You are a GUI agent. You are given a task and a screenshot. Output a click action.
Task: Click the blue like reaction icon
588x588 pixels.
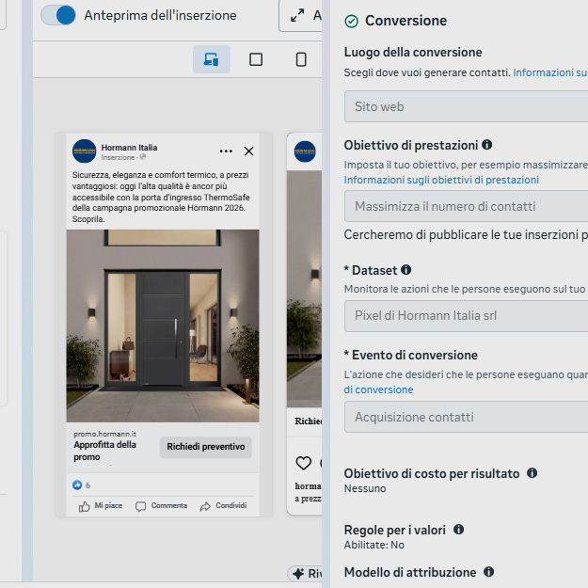[77, 485]
